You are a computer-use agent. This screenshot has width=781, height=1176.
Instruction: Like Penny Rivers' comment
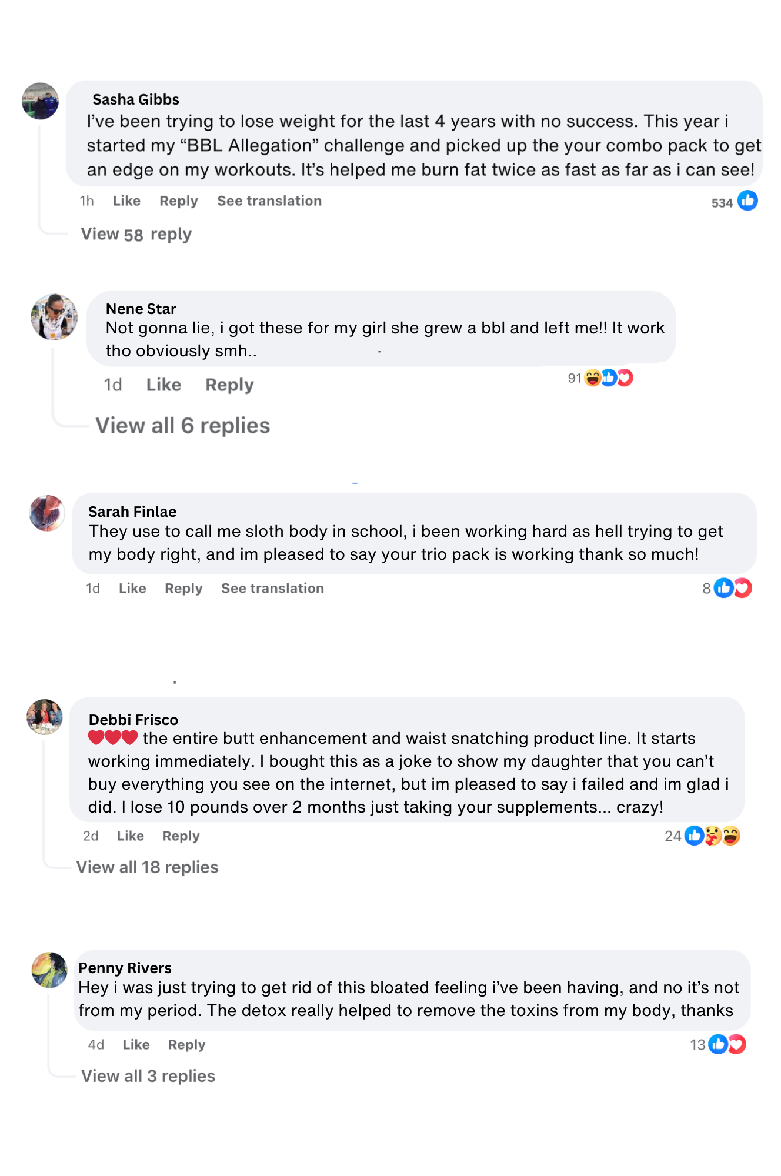[136, 1045]
